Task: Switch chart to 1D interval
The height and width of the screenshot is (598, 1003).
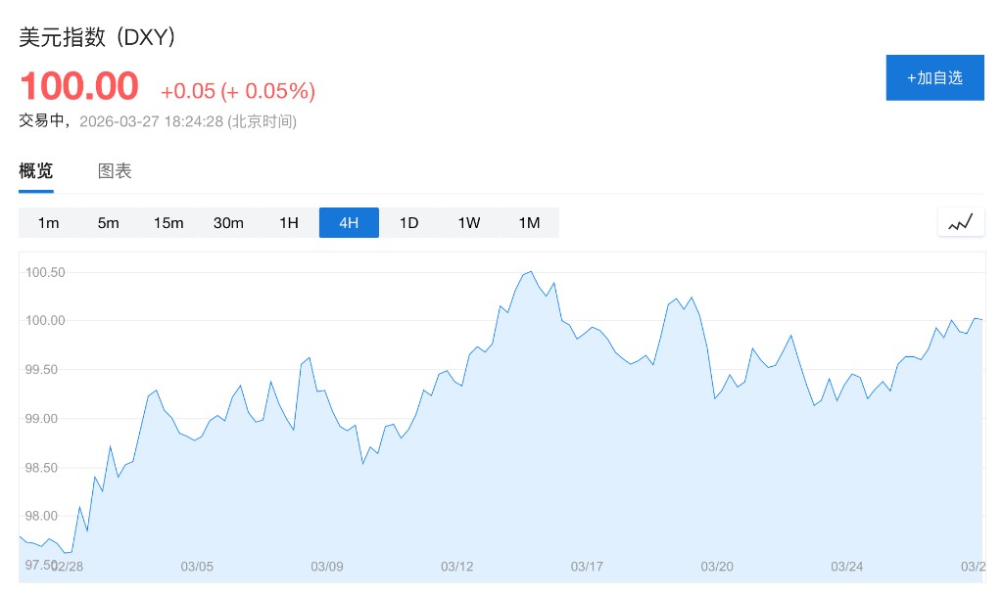Action: (408, 223)
